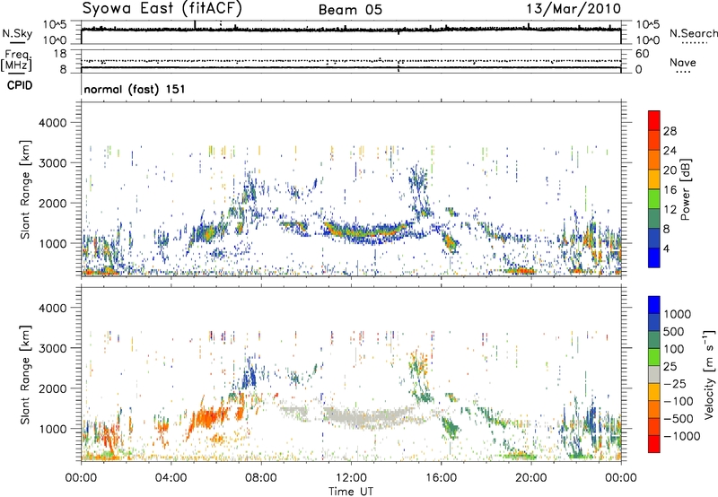Click the 'CPID' label
The width and height of the screenshot is (718, 497).
20,85
